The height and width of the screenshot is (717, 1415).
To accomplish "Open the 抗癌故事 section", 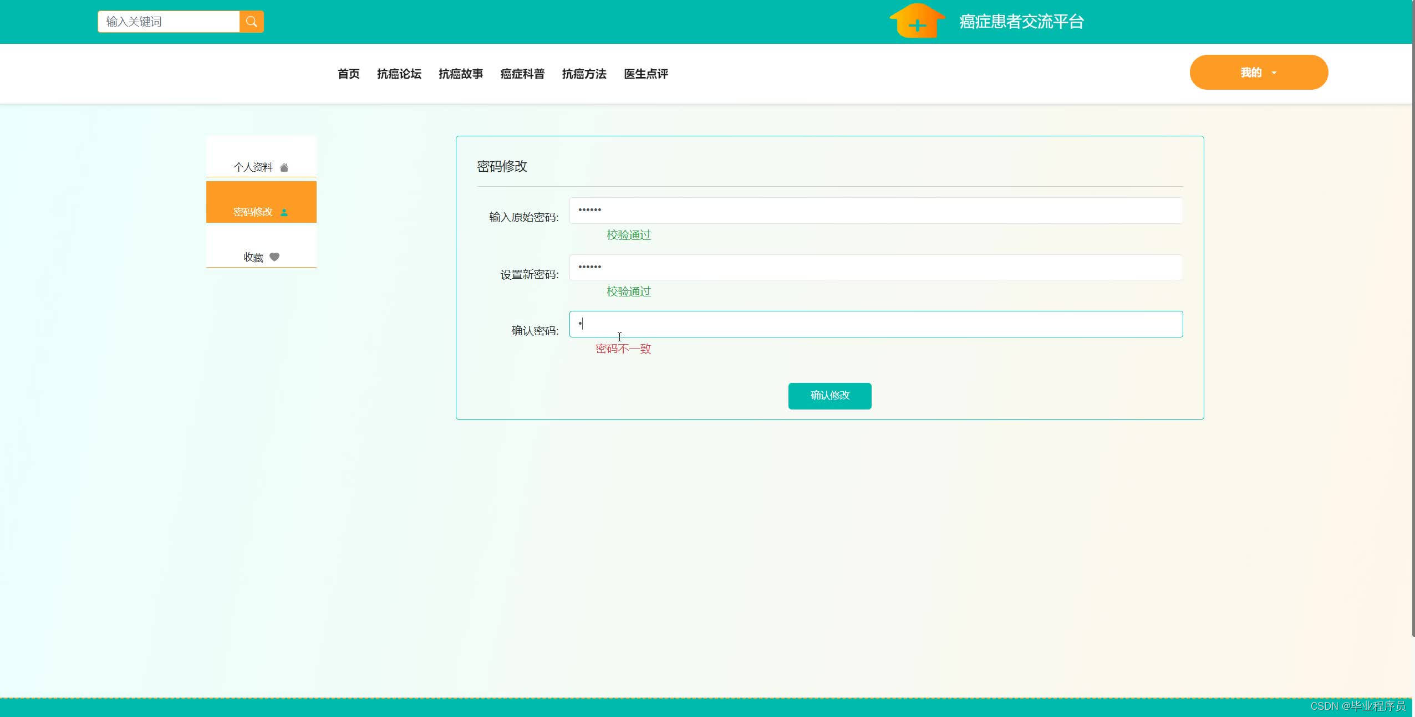I will point(461,74).
